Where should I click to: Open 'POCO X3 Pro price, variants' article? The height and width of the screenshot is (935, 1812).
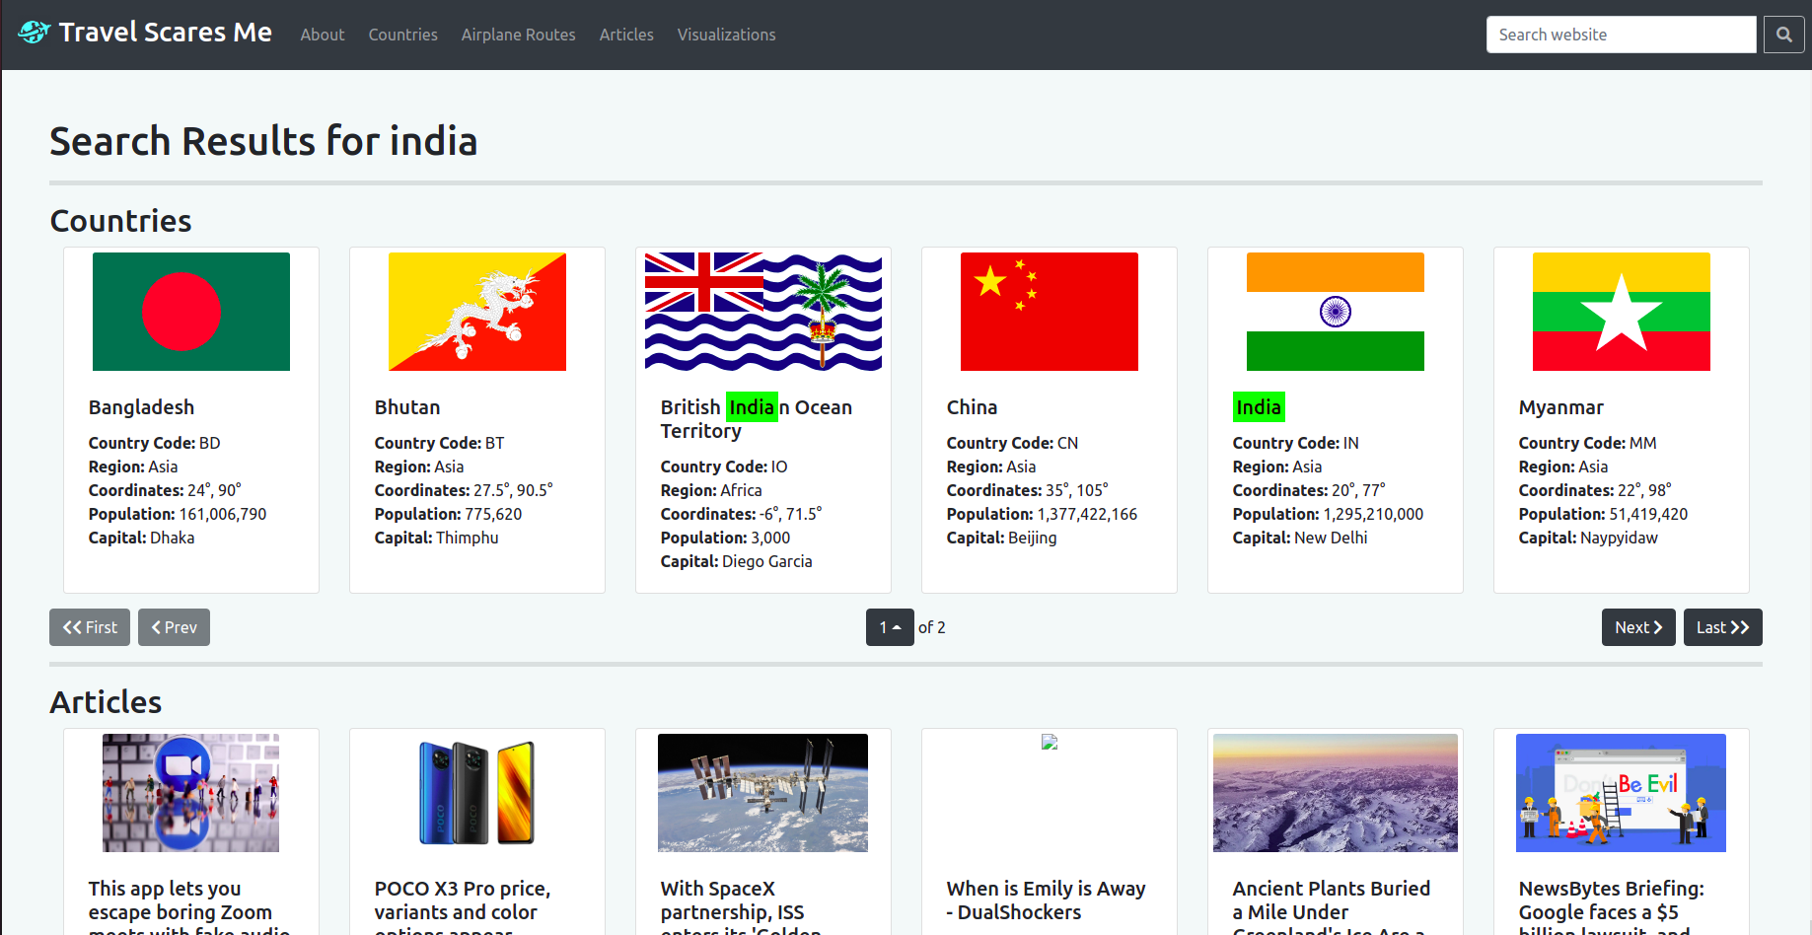tap(463, 906)
